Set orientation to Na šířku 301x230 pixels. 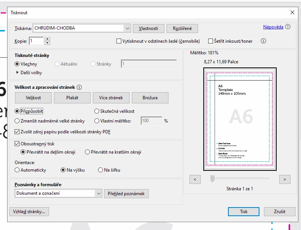point(100,170)
